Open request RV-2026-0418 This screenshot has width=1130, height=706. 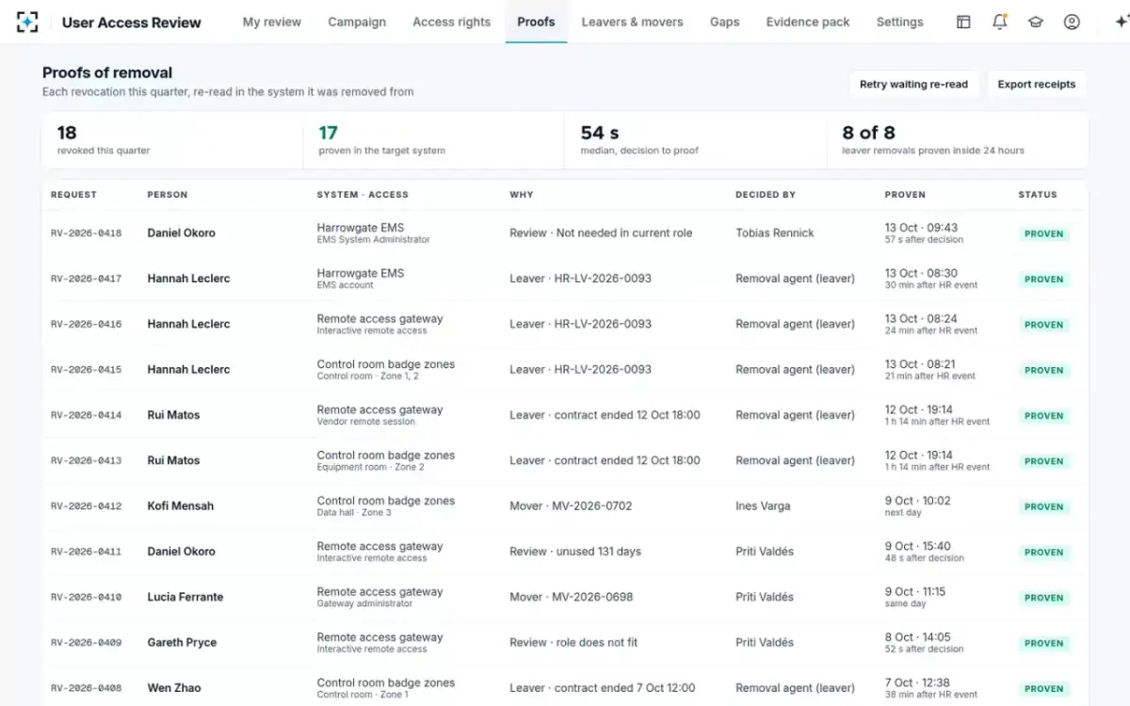pyautogui.click(x=86, y=233)
